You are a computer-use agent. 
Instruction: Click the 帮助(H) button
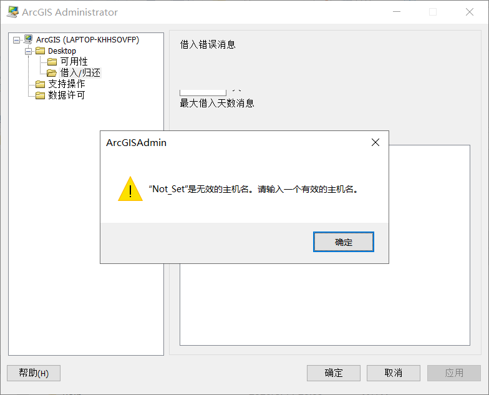[x=34, y=373]
